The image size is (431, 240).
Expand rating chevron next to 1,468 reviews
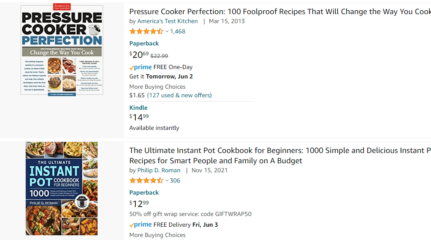pos(167,31)
